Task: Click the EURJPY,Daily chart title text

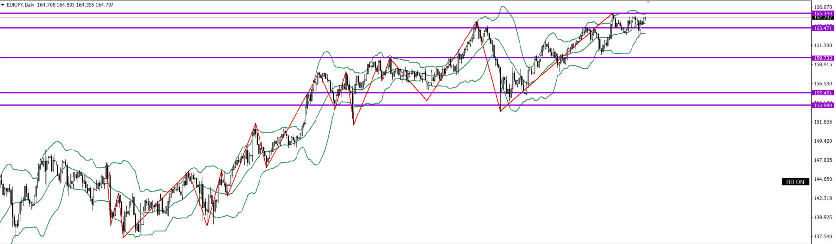Action: pyautogui.click(x=20, y=5)
